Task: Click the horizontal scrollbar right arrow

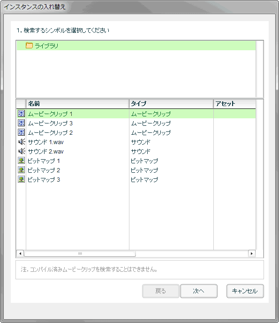Action: 252,254
